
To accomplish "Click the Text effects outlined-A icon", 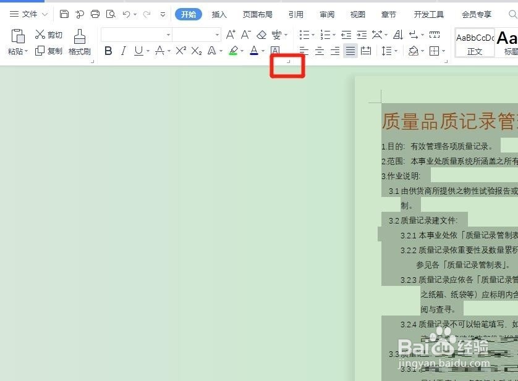I will (x=212, y=51).
